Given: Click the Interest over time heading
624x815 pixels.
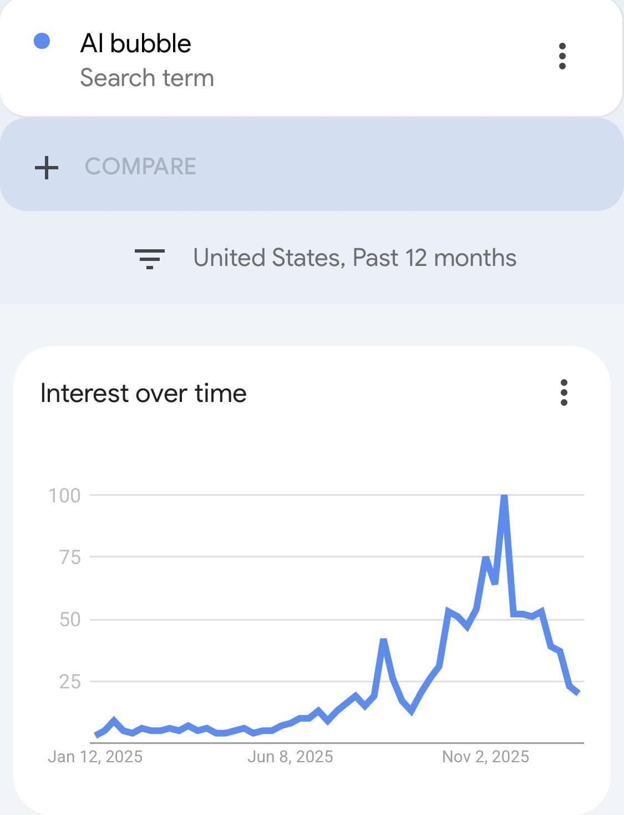Looking at the screenshot, I should click(x=143, y=393).
